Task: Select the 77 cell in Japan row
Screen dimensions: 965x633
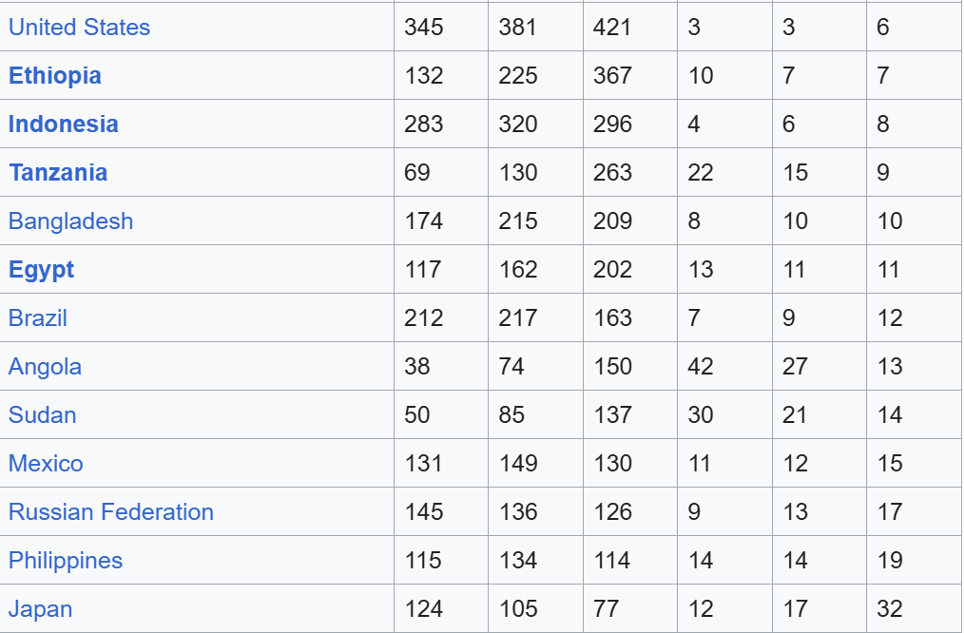Action: 607,609
